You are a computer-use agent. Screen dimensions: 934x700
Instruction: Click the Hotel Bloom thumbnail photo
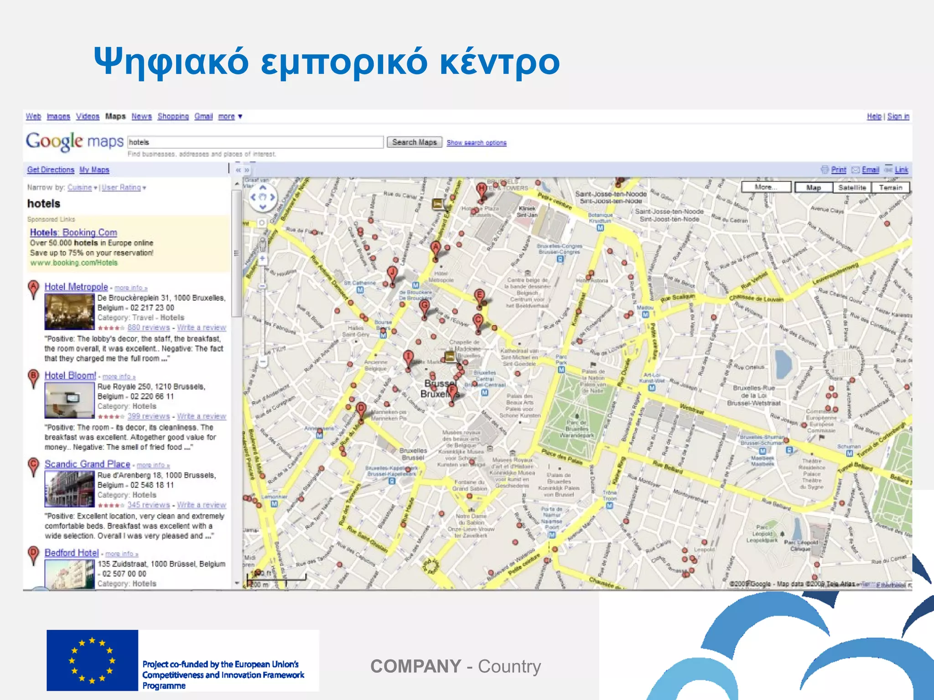(x=69, y=400)
